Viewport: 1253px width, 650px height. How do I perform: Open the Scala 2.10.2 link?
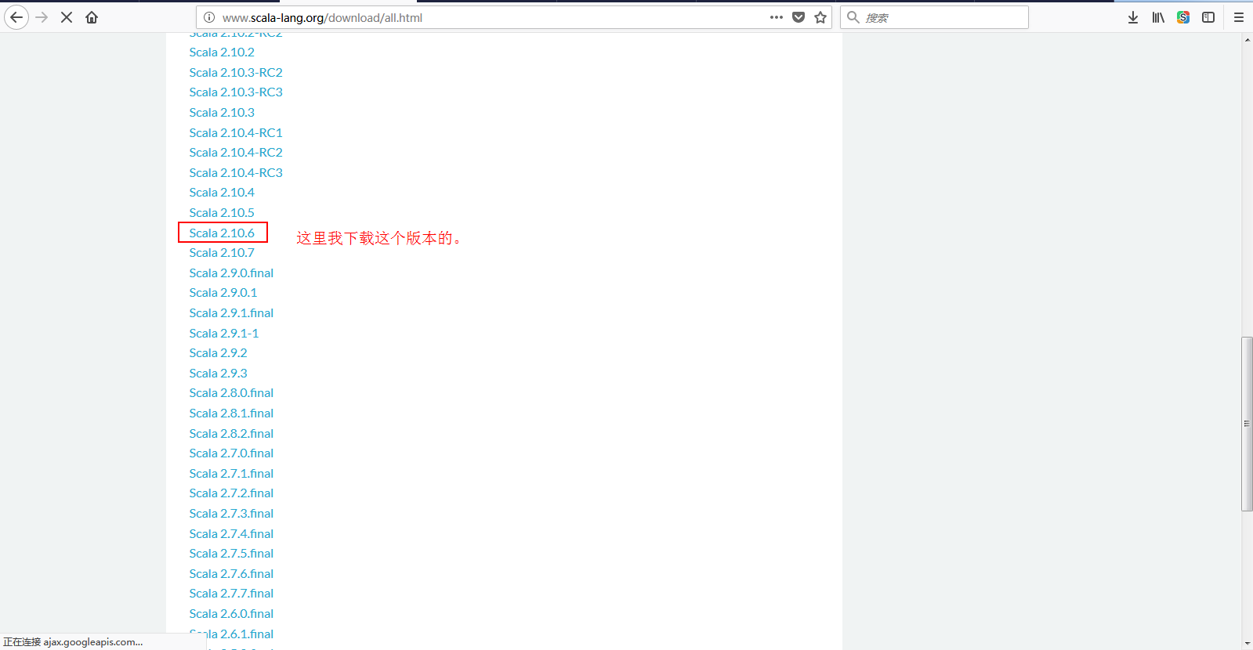point(222,52)
